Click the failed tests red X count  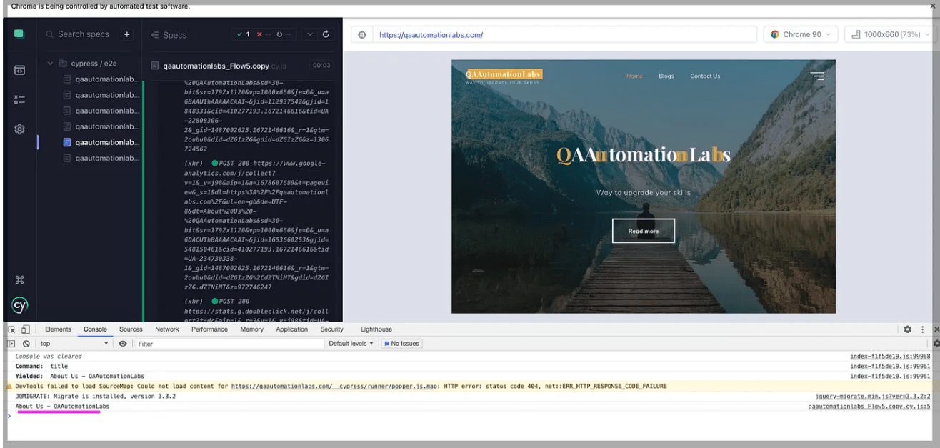[262, 34]
